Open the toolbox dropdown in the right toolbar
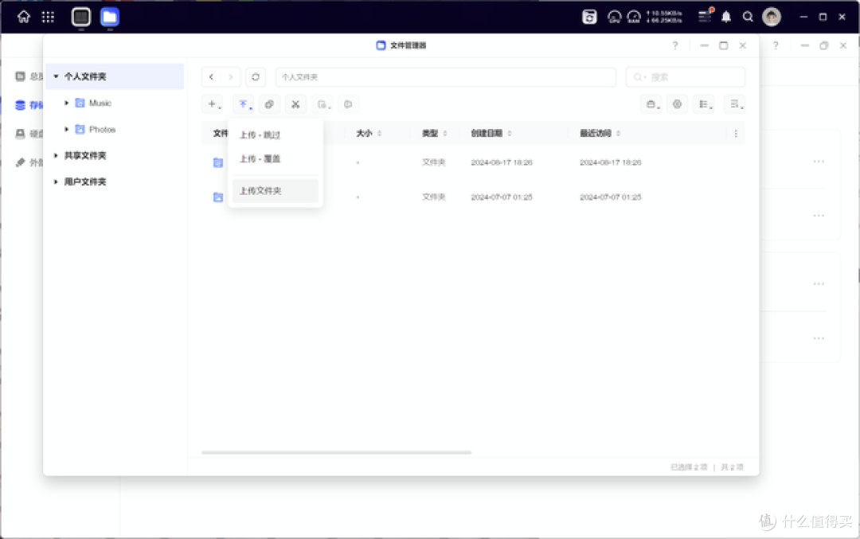This screenshot has height=539, width=860. (x=651, y=104)
